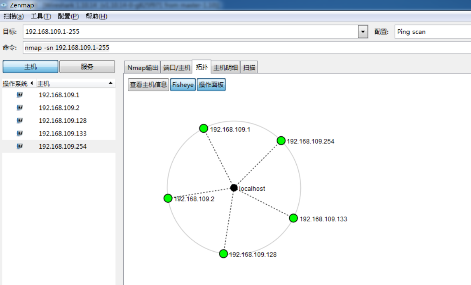Select green node 192.168.109.128 in topology
Screen dimensions: 471x285
(x=223, y=254)
